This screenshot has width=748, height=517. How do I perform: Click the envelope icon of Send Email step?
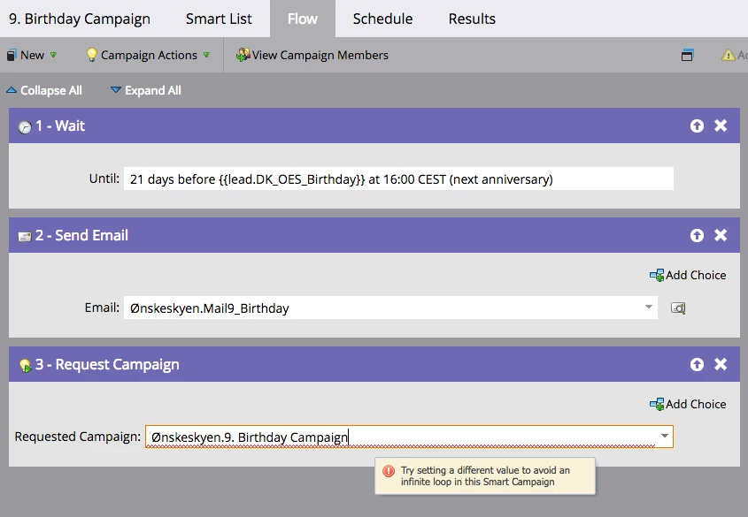[x=24, y=236]
